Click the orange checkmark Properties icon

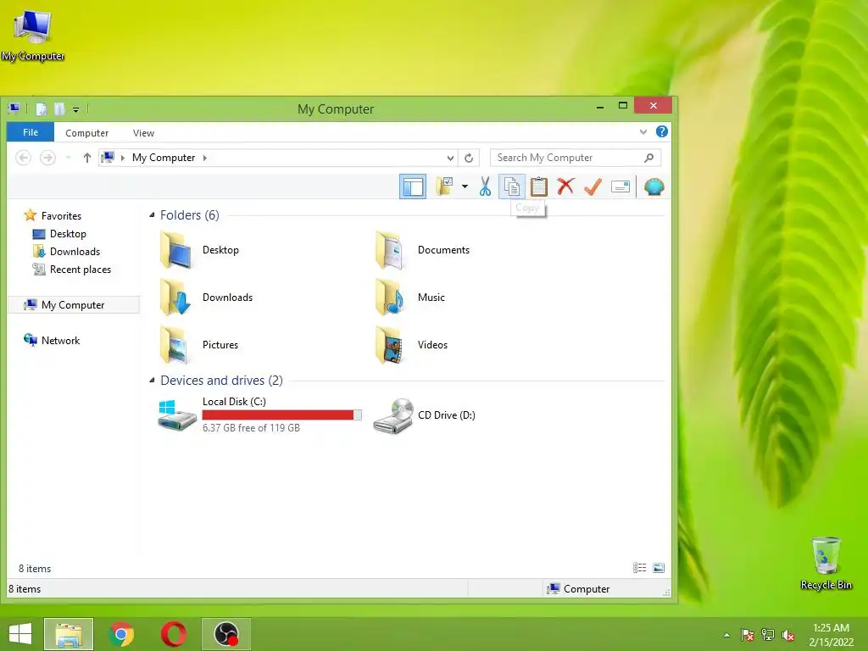tap(593, 186)
